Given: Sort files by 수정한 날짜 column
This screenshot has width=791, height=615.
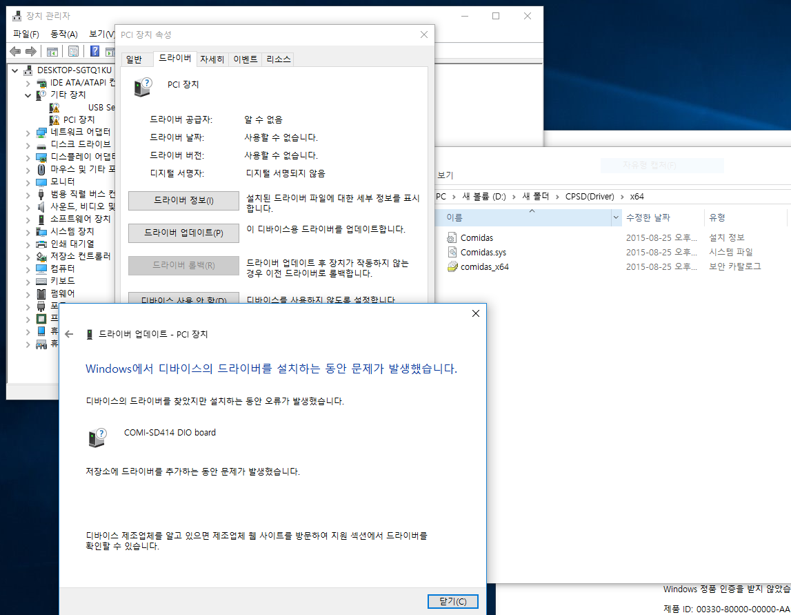Looking at the screenshot, I should [662, 217].
